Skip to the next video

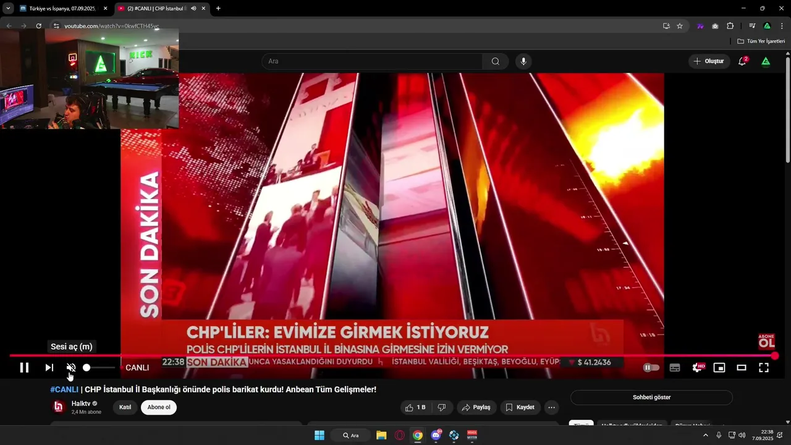[49, 368]
